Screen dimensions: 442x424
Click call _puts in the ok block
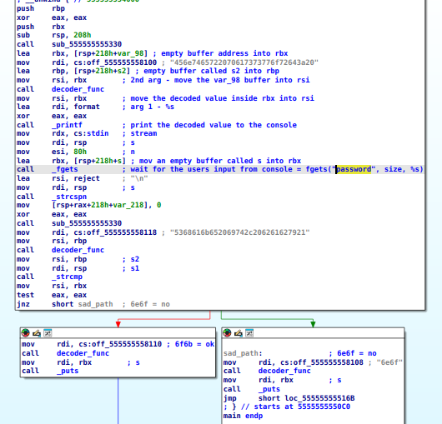tap(50, 371)
